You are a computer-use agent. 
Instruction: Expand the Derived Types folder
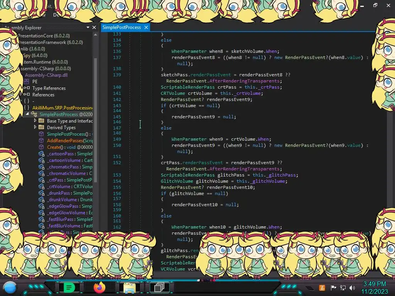pos(35,127)
